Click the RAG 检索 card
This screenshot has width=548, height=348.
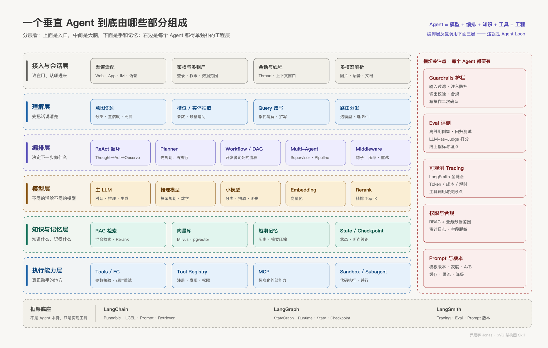pyautogui.click(x=128, y=235)
